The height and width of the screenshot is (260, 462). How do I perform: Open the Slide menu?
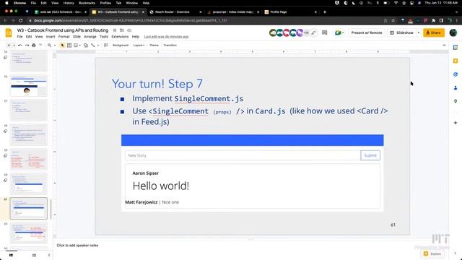[77, 37]
